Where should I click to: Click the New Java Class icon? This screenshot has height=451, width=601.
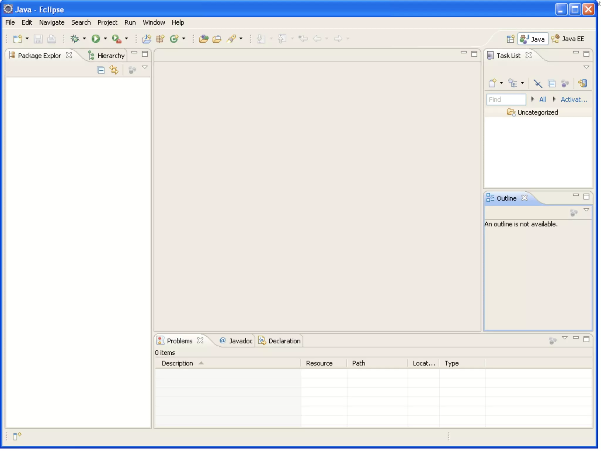coord(174,39)
